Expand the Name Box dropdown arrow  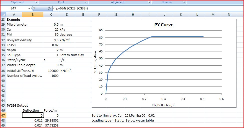tap(29, 8)
